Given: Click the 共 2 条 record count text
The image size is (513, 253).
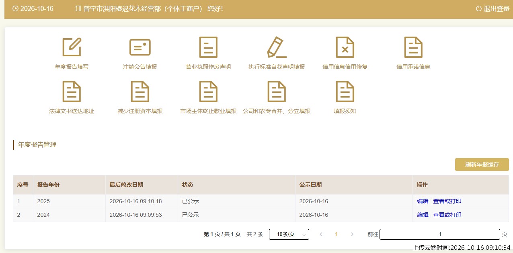Looking at the screenshot, I should tap(255, 234).
